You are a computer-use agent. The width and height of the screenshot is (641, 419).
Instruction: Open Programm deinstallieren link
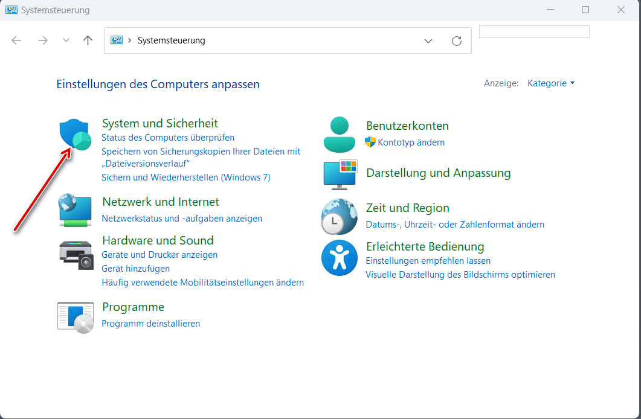tap(150, 324)
